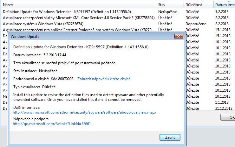The height and width of the screenshot is (147, 235).
Task: Sort the list by the Název column header
Action: [x=79, y=5]
